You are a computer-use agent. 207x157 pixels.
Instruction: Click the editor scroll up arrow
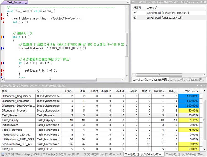click(x=127, y=7)
